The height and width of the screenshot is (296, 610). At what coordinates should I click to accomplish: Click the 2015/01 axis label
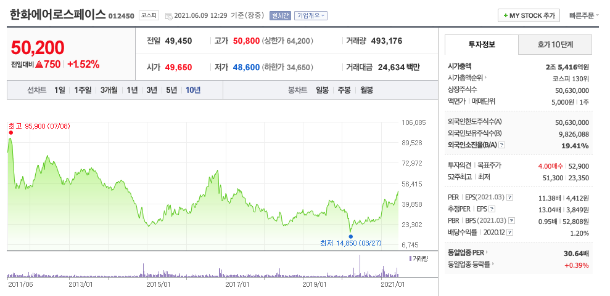click(159, 284)
